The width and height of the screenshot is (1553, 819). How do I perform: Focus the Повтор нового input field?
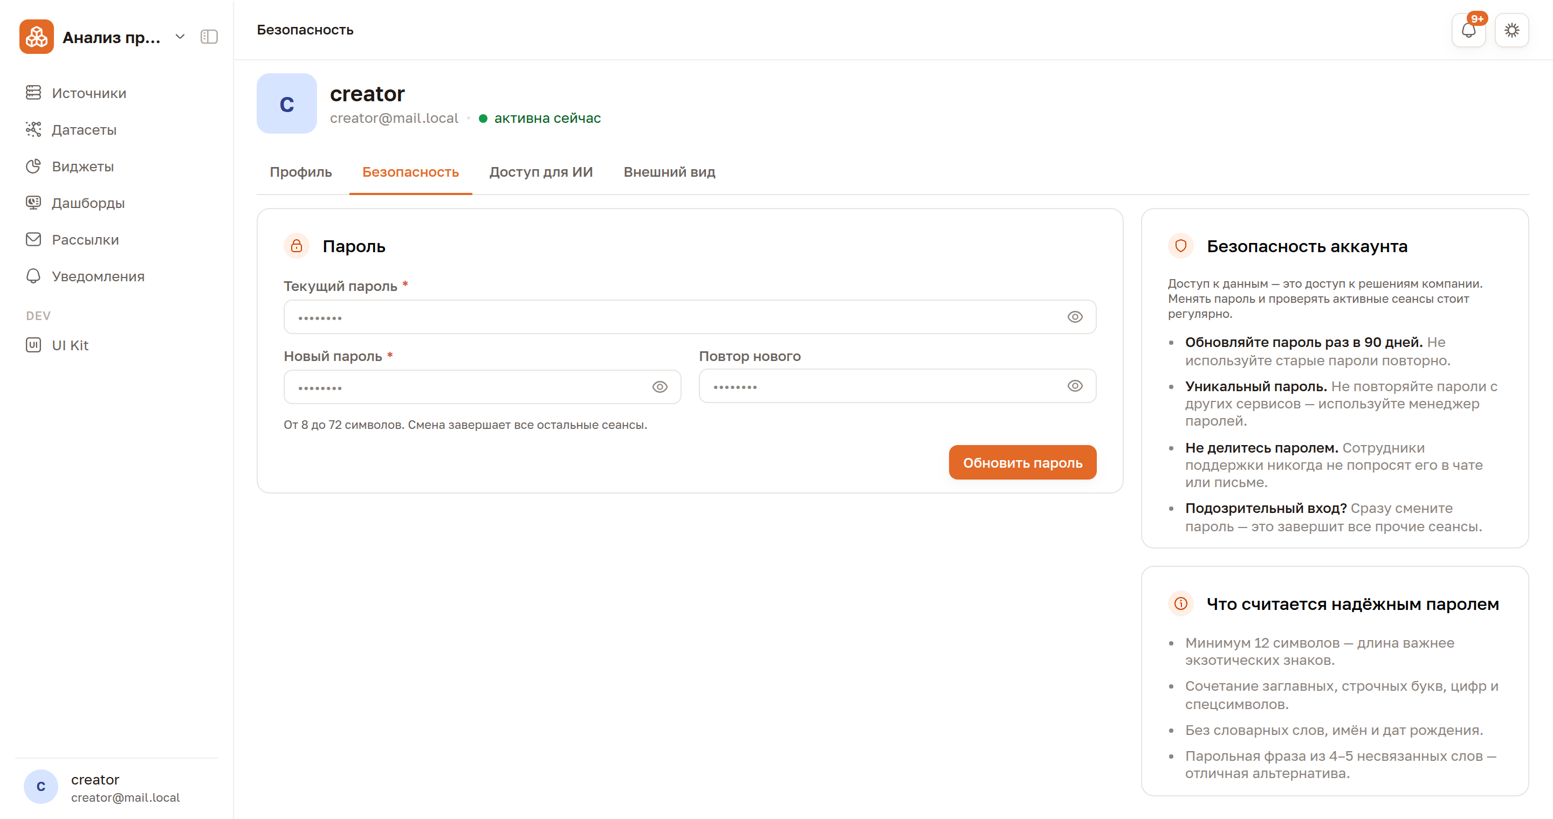pos(897,386)
